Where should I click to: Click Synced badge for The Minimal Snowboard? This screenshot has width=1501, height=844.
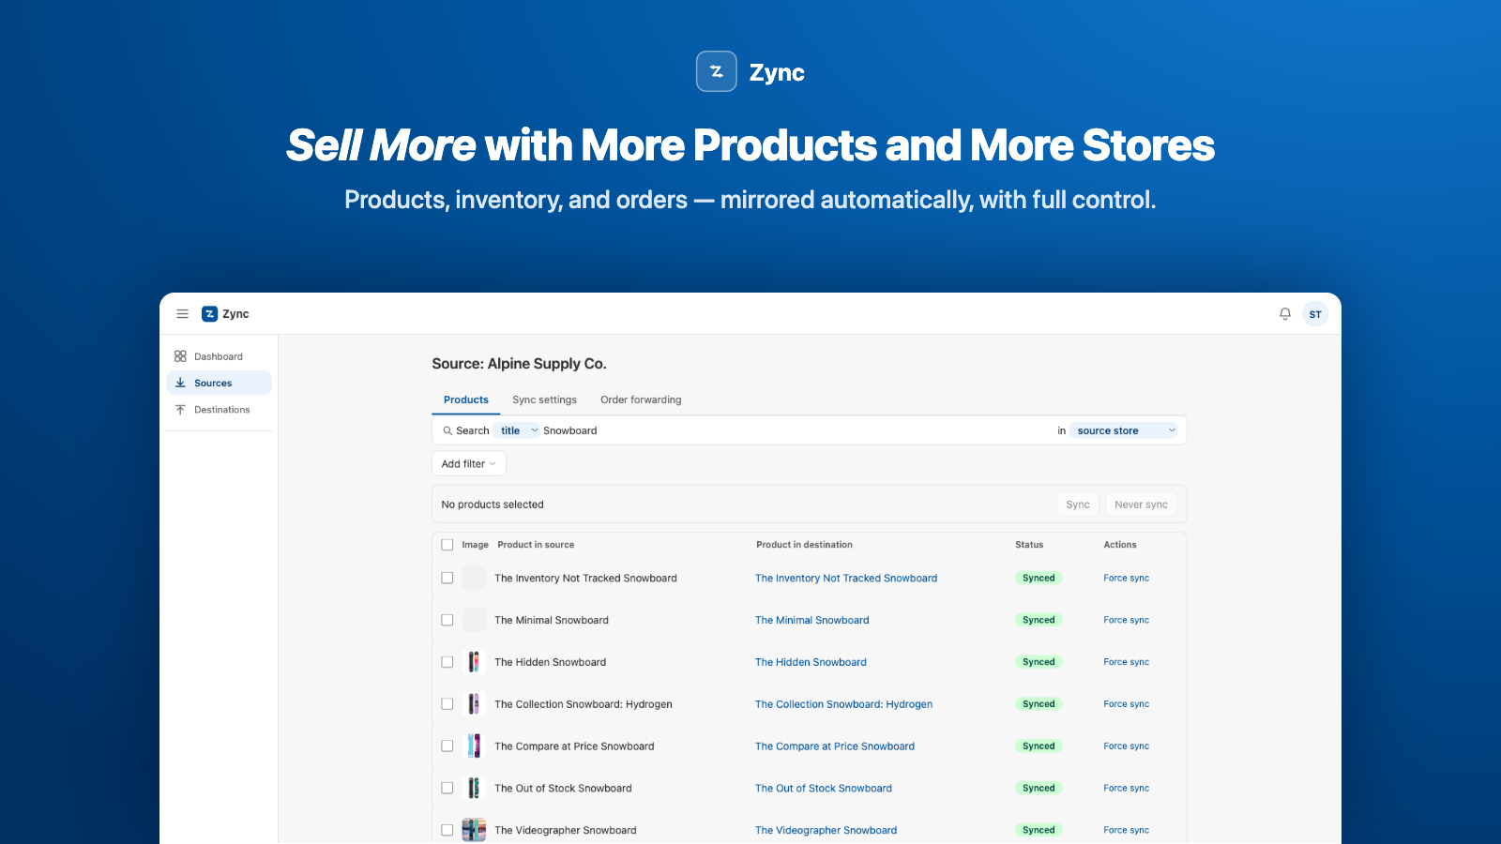tap(1039, 620)
